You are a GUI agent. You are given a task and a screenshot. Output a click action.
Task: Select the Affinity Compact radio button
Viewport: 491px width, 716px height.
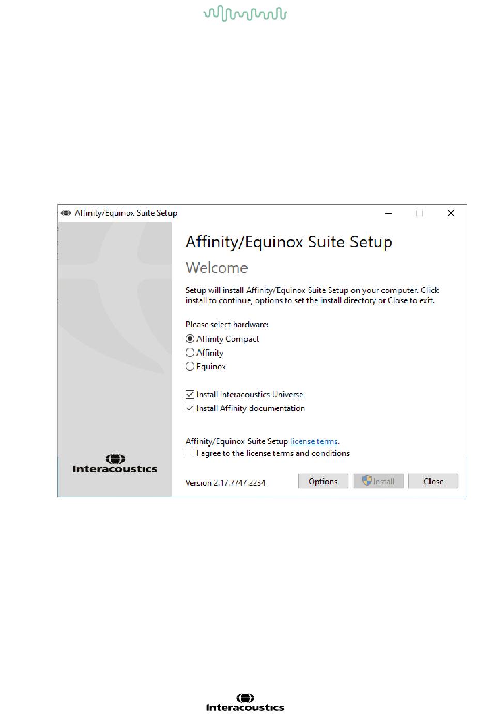click(x=190, y=339)
